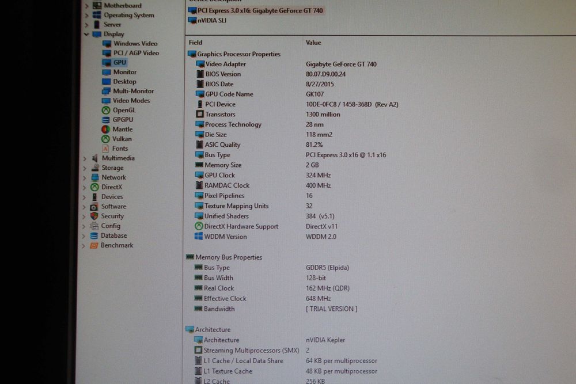Click the Value column header
Viewport: 576px width, 384px height.
click(x=313, y=43)
